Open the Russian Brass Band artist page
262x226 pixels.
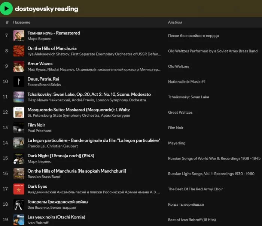(44, 177)
